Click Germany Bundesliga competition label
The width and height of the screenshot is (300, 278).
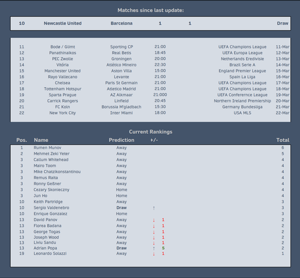242,107
